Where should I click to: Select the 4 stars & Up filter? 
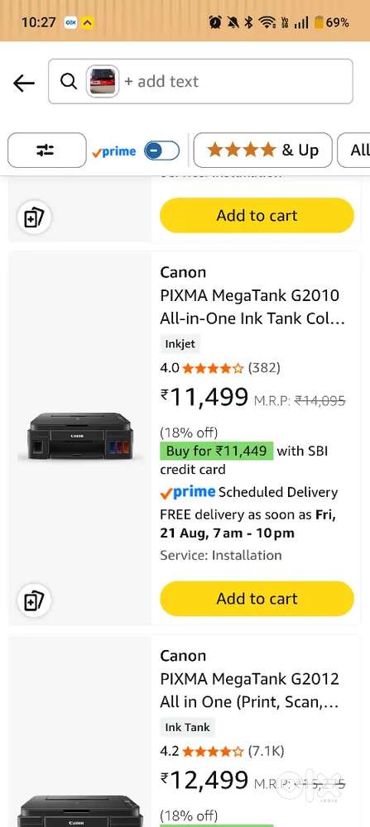pyautogui.click(x=263, y=151)
